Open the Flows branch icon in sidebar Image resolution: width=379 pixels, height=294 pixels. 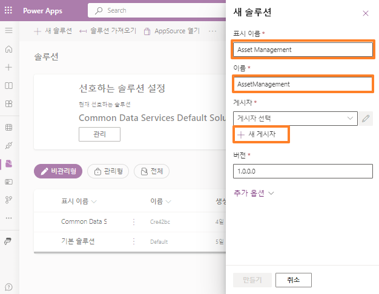pos(8,200)
